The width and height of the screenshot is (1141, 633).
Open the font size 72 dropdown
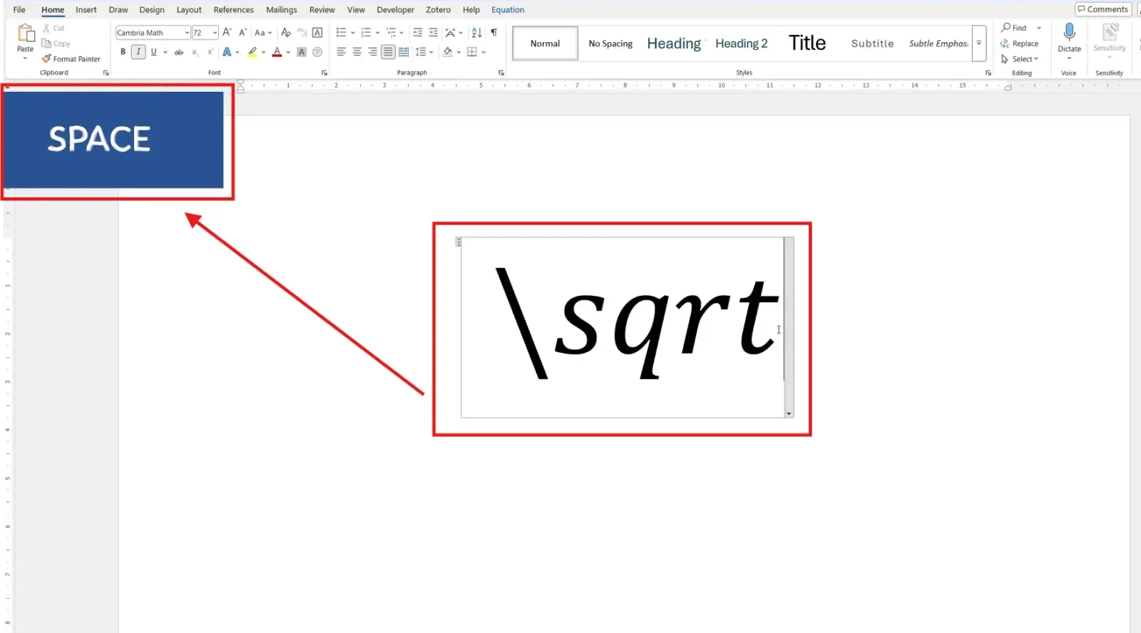pyautogui.click(x=215, y=33)
